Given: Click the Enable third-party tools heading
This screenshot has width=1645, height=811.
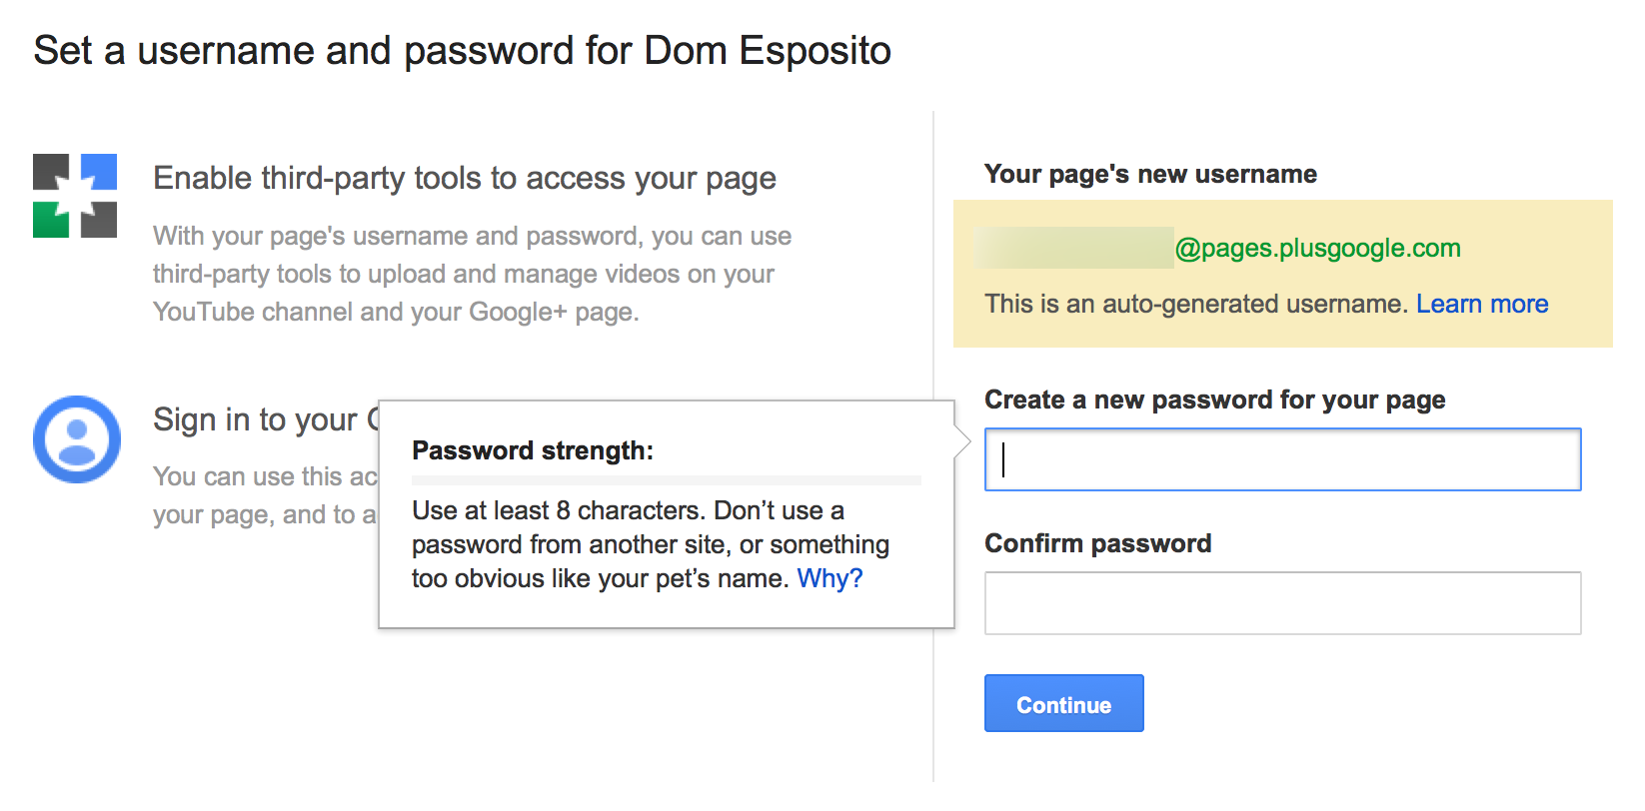Looking at the screenshot, I should (x=464, y=178).
